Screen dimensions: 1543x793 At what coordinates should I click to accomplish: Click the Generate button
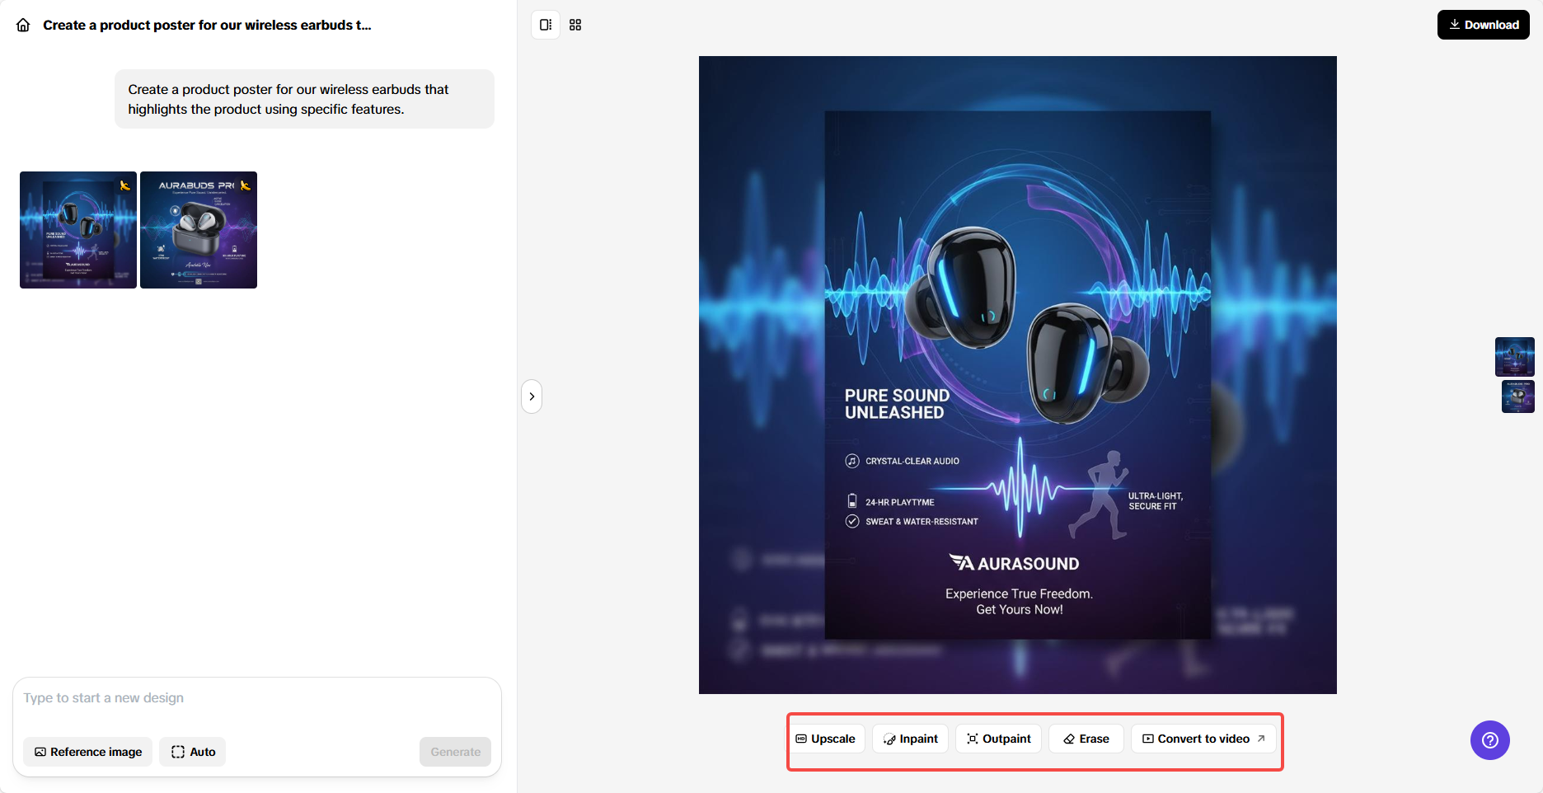coord(455,752)
